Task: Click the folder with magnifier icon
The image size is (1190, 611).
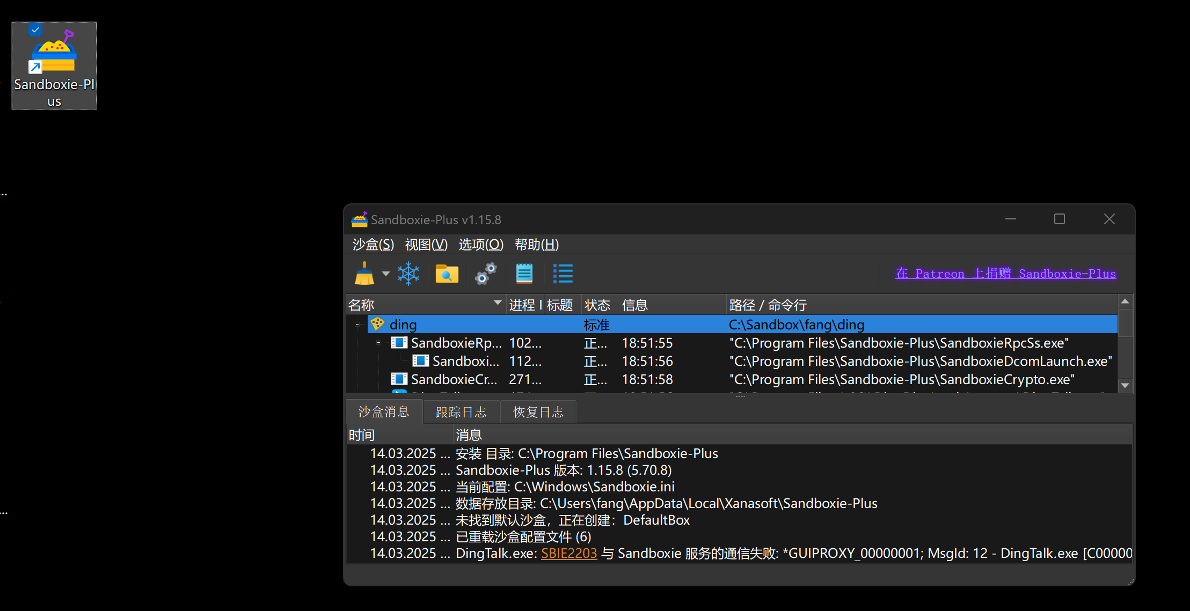Action: click(x=447, y=274)
